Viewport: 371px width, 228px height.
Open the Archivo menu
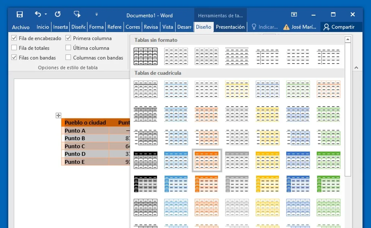tap(21, 27)
